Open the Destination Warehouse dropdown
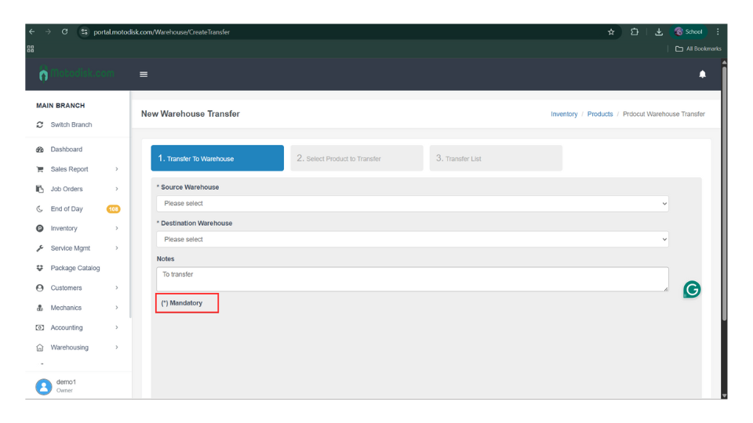The image size is (753, 423). (x=412, y=240)
